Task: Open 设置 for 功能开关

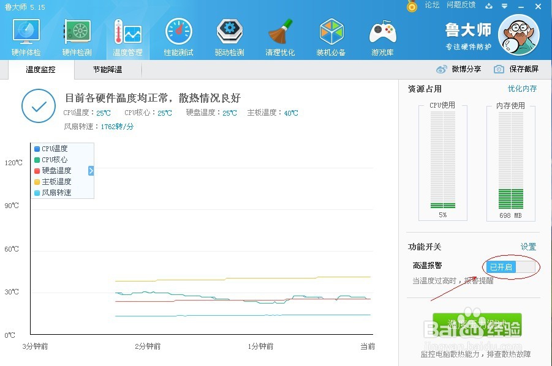Action: pyautogui.click(x=528, y=247)
